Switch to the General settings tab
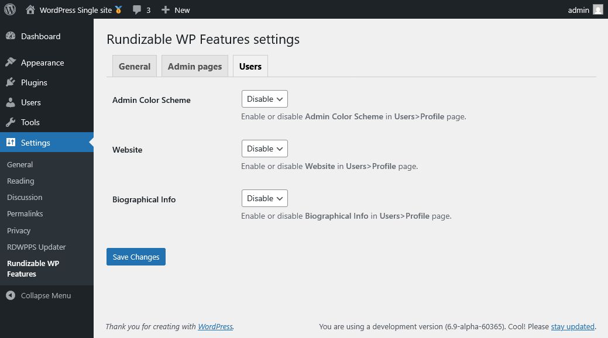The image size is (608, 338). [x=134, y=66]
